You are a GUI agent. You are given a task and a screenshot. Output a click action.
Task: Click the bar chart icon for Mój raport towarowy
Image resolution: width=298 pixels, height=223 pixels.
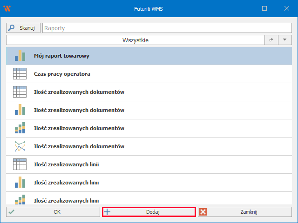click(x=20, y=56)
